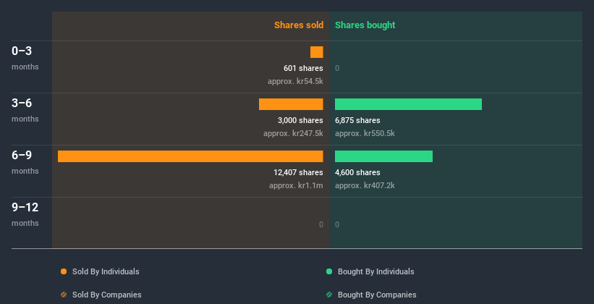Click the 6,875 shares value
The height and width of the screenshot is (304, 594).
click(357, 121)
